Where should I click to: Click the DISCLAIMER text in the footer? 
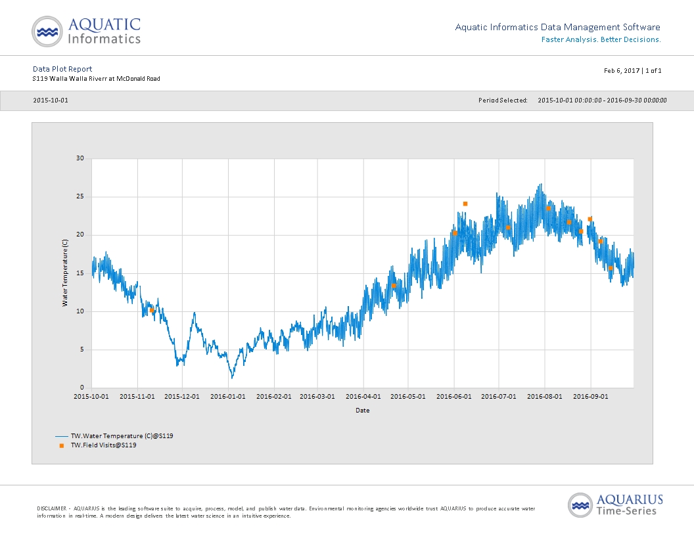point(286,512)
